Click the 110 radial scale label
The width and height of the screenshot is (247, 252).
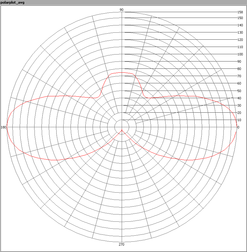pos(240,47)
